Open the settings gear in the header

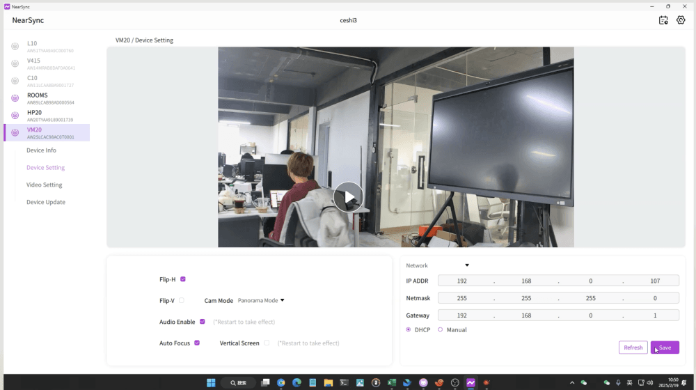681,20
